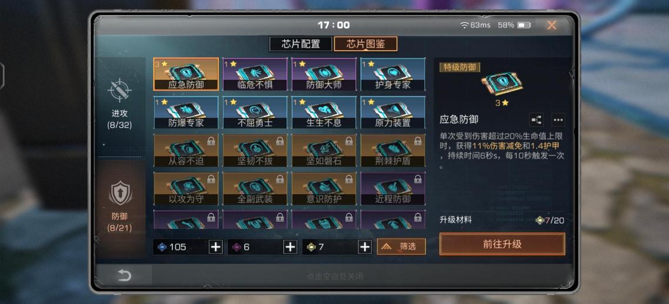Select the 应急防御 chip card
Viewport: 669px width, 304px height.
pos(185,74)
